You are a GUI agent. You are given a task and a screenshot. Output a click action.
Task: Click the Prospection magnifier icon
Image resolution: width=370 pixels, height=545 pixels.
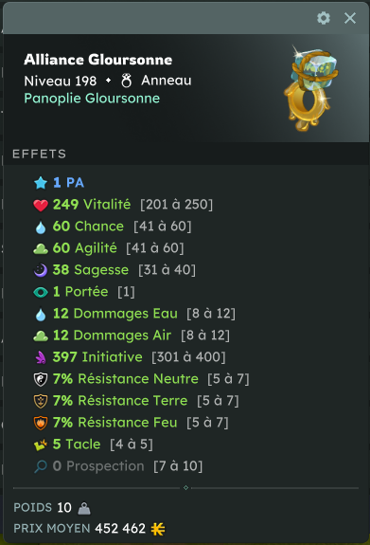point(41,466)
